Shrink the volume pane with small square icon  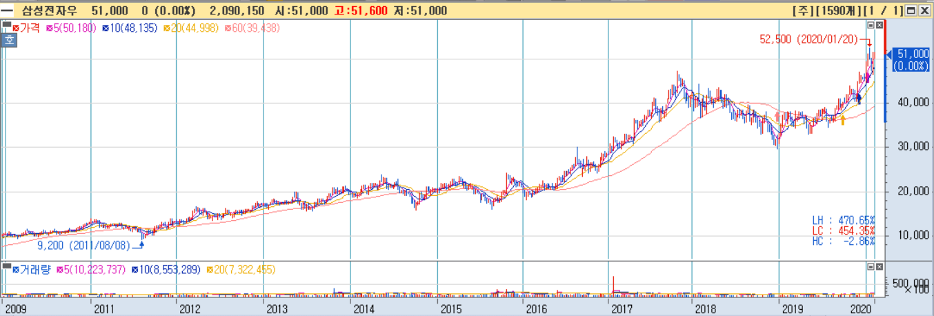tap(871, 266)
